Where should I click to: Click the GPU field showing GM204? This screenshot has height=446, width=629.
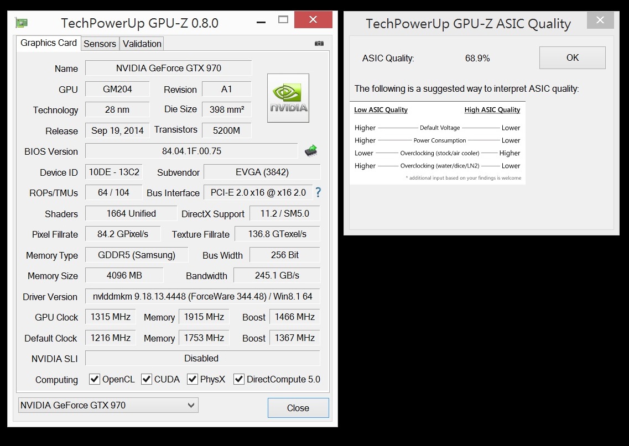[117, 89]
